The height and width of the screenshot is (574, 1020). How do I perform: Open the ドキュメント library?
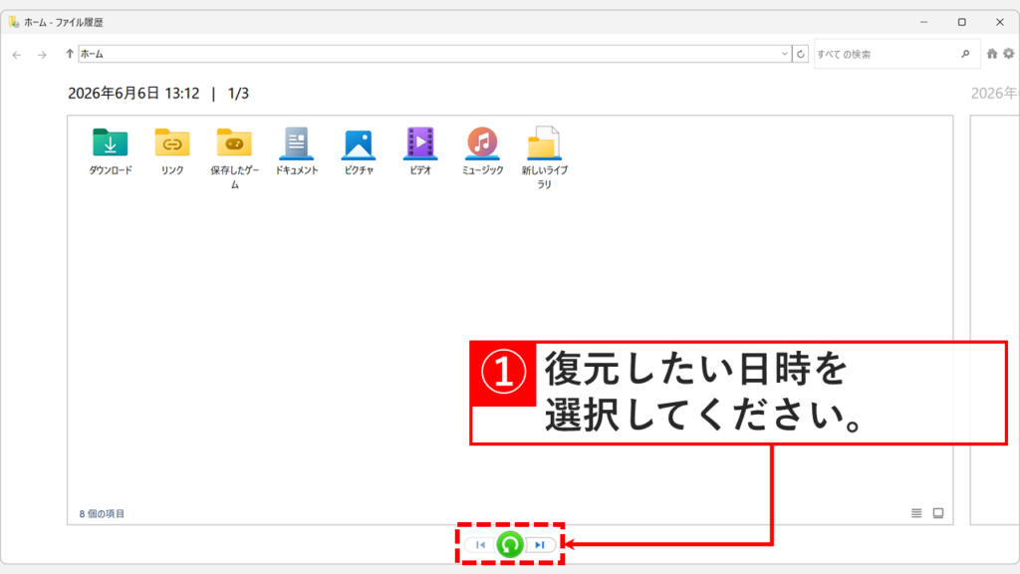(x=297, y=151)
